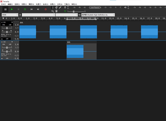The width and height of the screenshot is (166, 121).
Task: Click the second track's Select button
Action: coord(7,59)
